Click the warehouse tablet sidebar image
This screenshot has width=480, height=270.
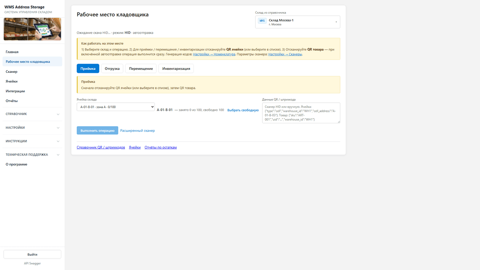point(32,29)
